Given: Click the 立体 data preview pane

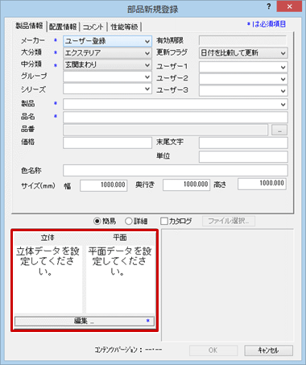Looking at the screenshot, I should point(48,279).
